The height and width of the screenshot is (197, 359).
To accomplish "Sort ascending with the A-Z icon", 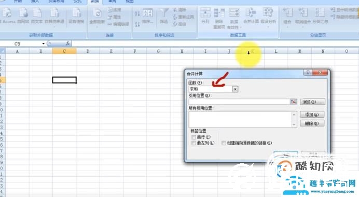I will click(137, 13).
